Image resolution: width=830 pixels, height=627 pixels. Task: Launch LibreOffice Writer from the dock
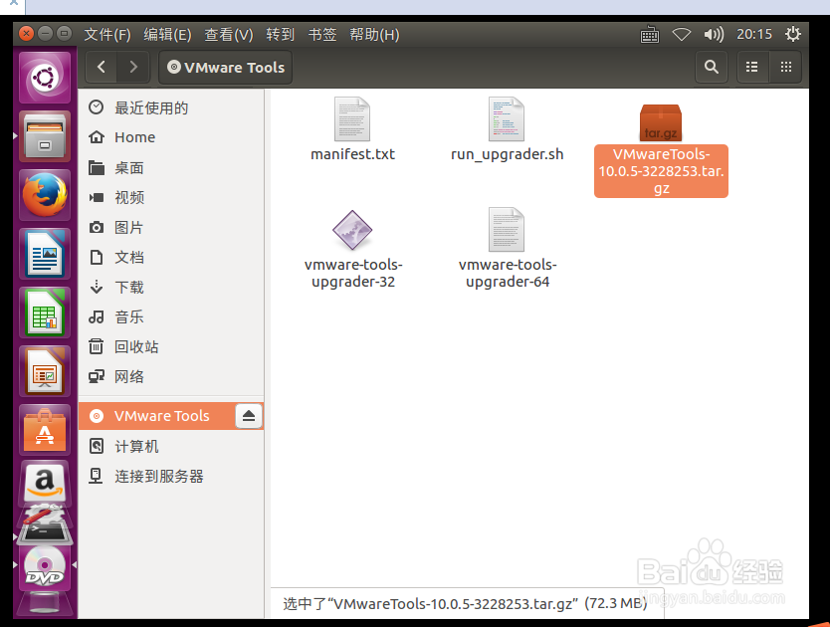click(45, 254)
